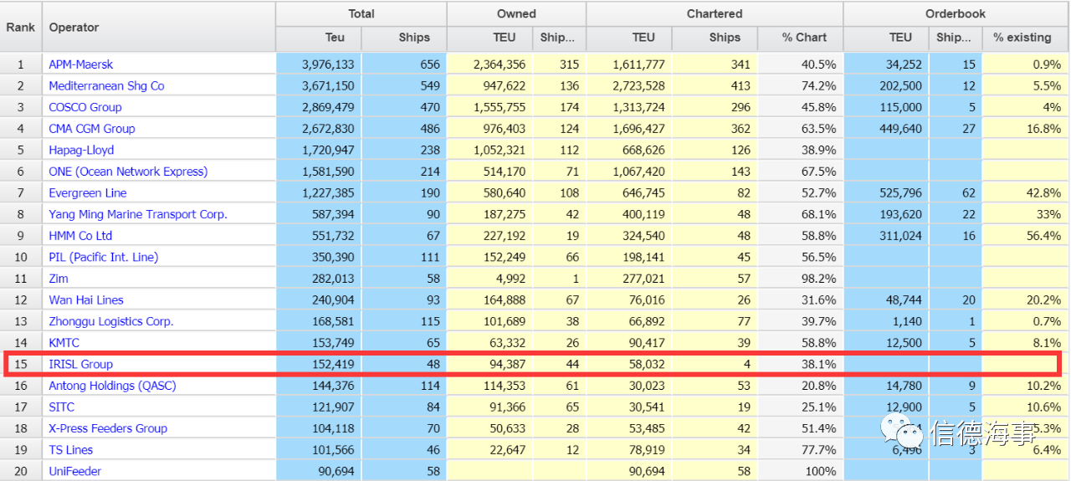Open the Mediterranean Shg Co link

[106, 85]
